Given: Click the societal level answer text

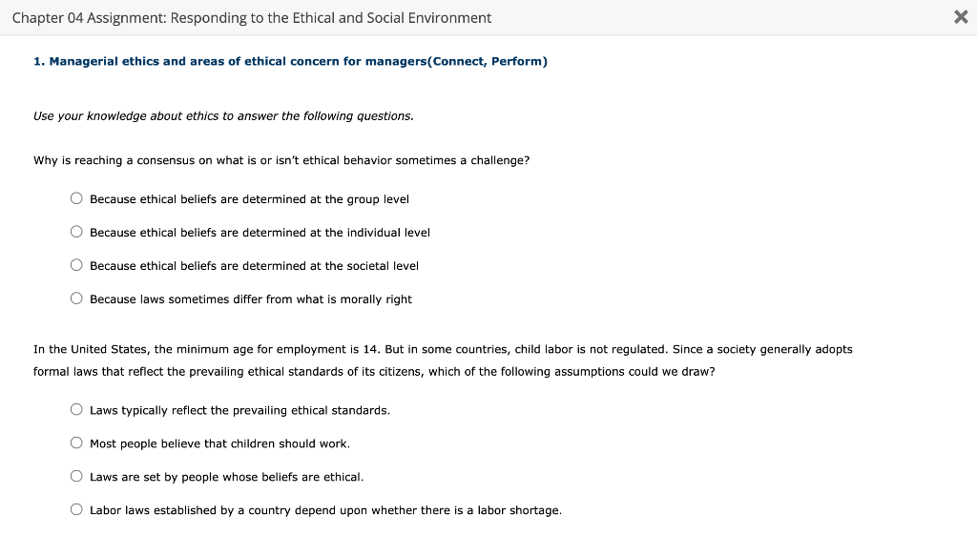Looking at the screenshot, I should point(253,265).
